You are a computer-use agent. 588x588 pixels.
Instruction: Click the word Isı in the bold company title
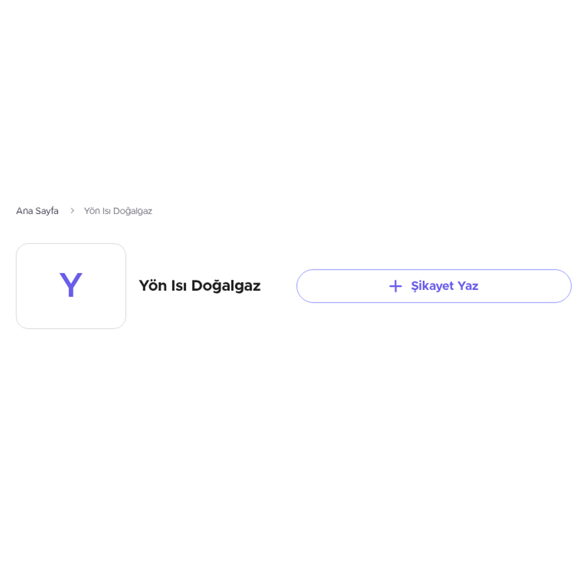point(179,286)
